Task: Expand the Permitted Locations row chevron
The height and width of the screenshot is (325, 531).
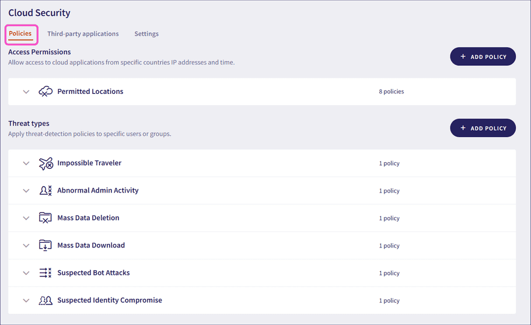Action: (x=26, y=92)
